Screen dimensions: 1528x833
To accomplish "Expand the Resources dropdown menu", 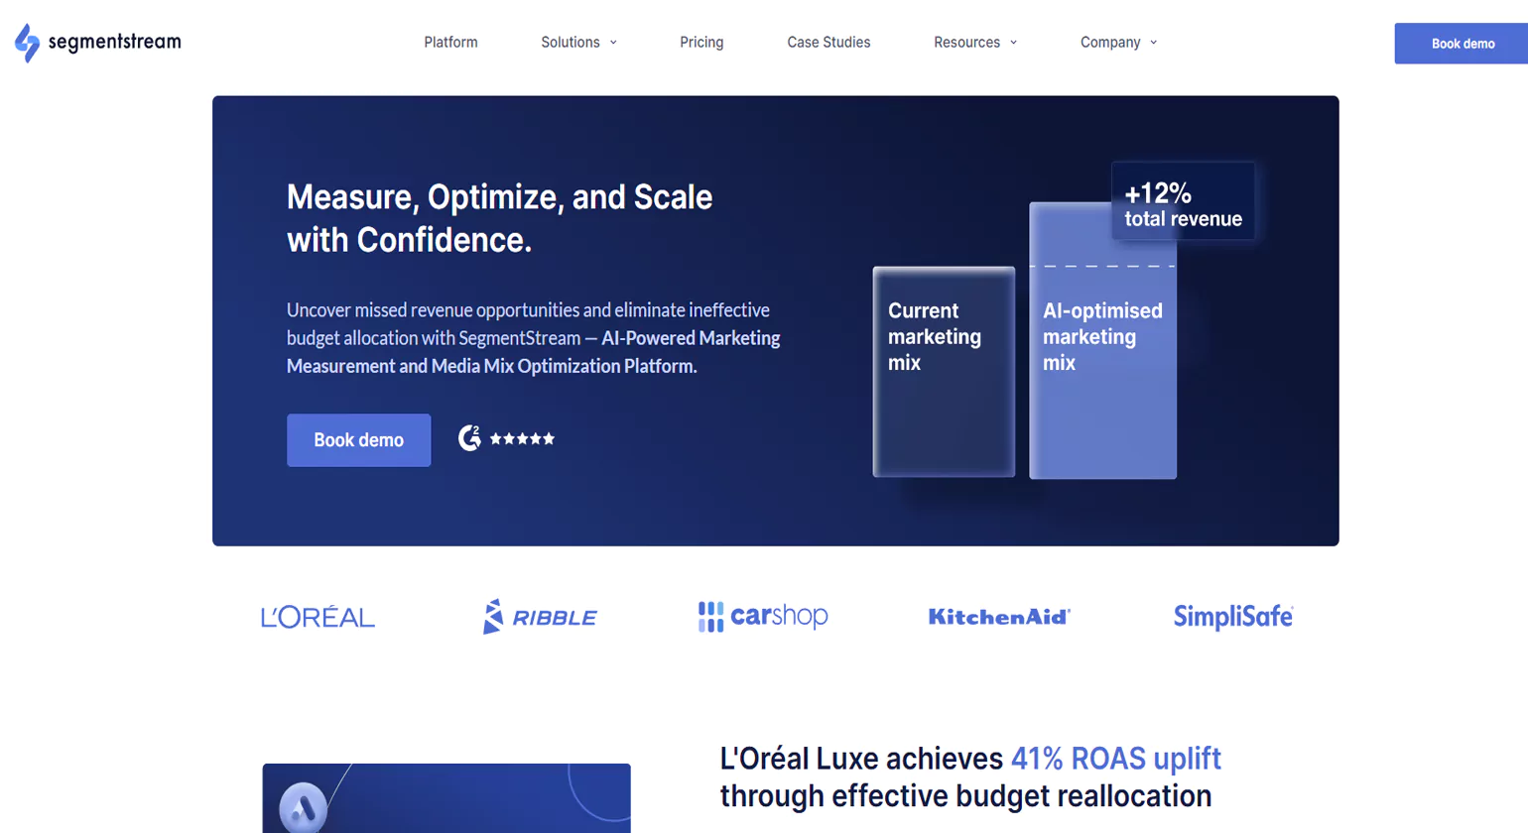I will tap(974, 43).
